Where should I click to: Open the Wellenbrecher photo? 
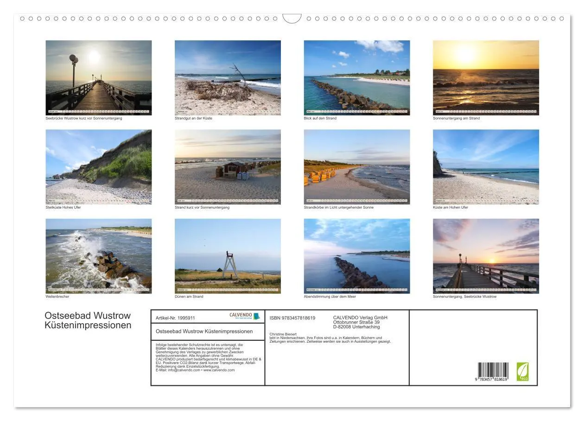[99, 256]
